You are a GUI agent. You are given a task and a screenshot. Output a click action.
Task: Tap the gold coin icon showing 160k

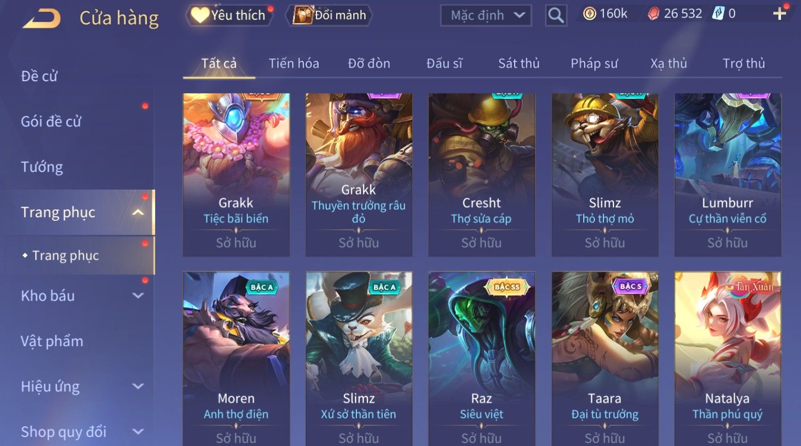click(x=589, y=14)
